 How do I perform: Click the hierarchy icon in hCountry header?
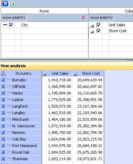[3, 73]
